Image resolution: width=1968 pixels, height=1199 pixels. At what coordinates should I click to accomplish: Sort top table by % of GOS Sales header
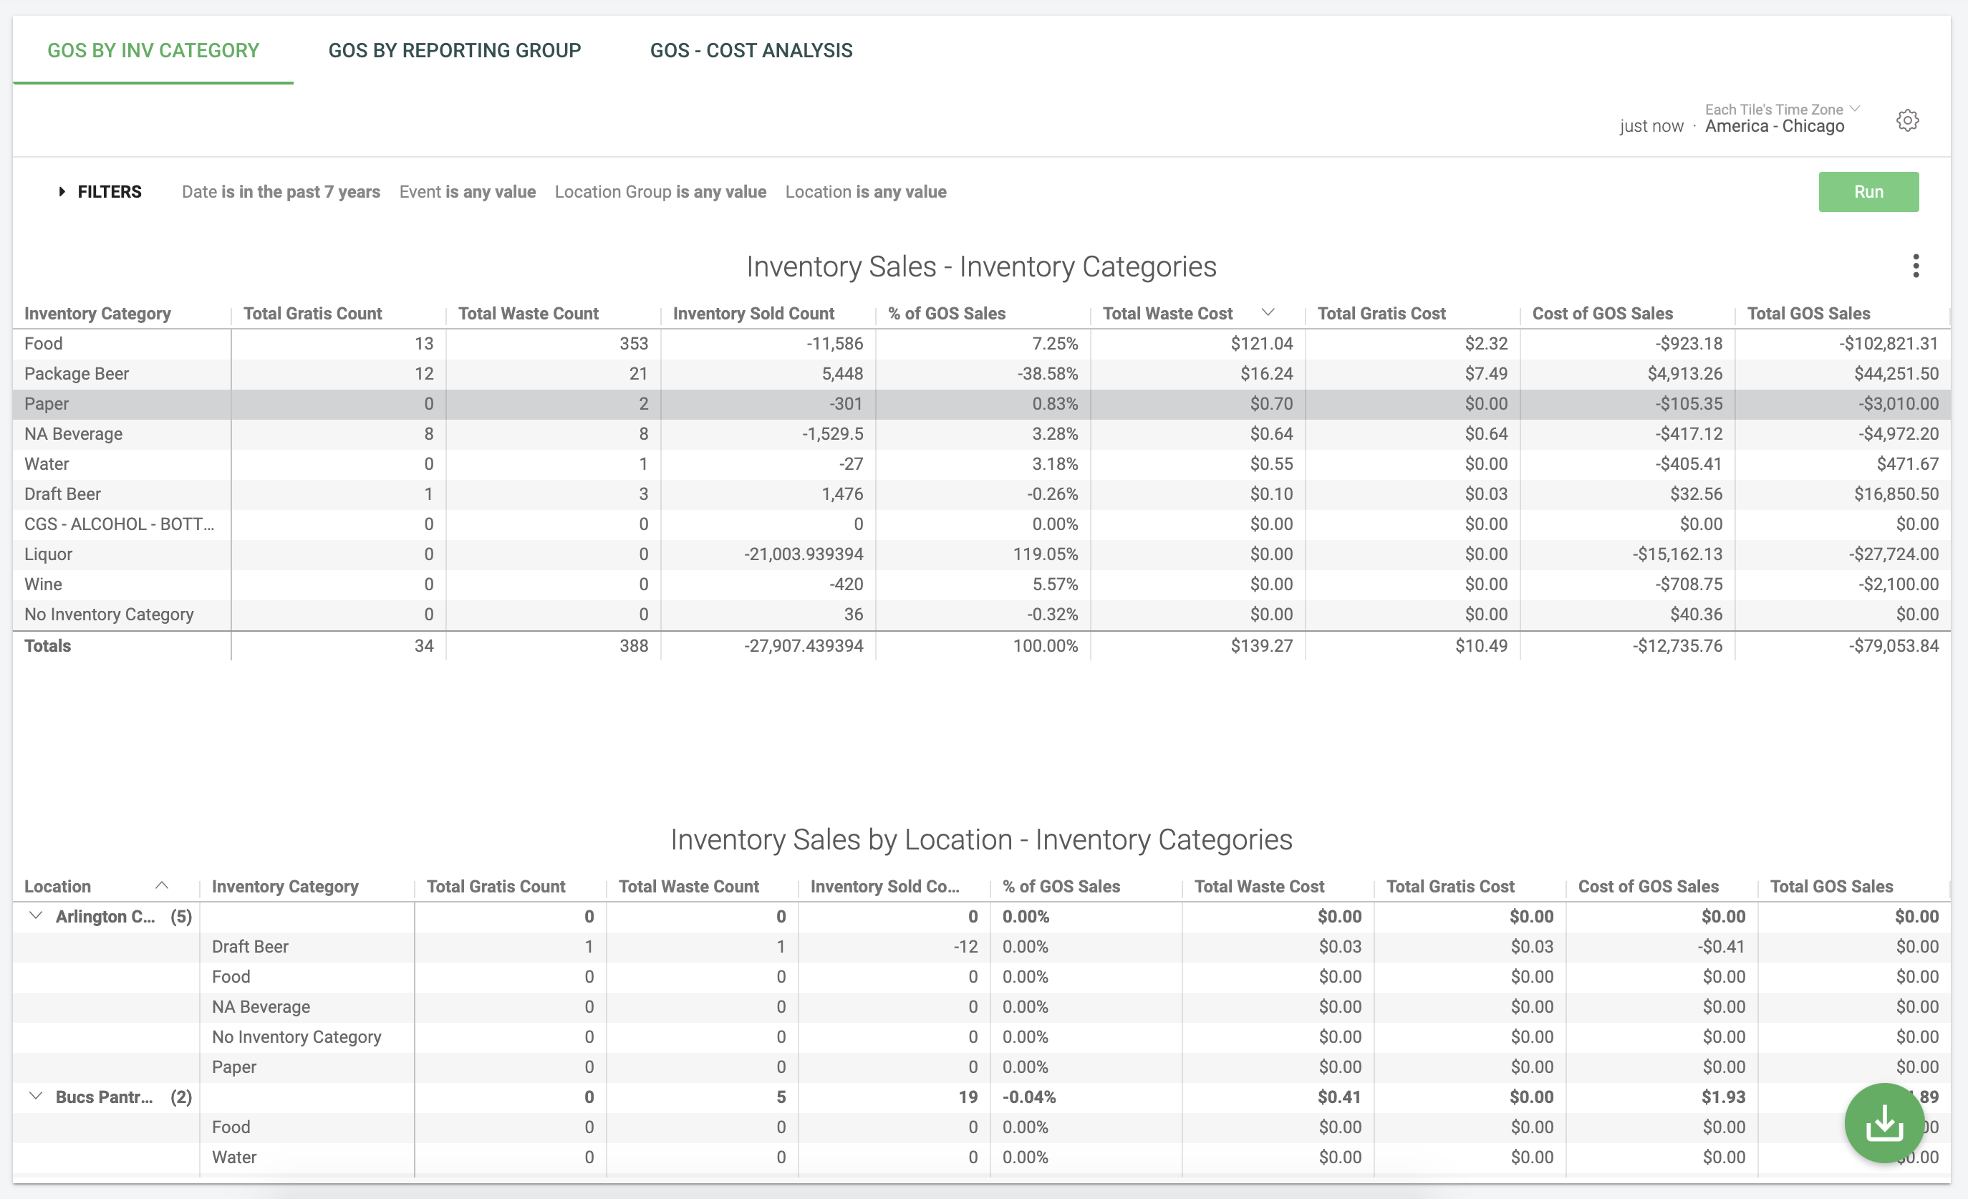coord(947,313)
